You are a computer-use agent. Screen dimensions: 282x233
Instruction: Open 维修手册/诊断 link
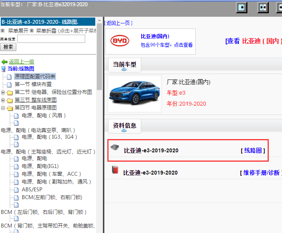(261, 173)
